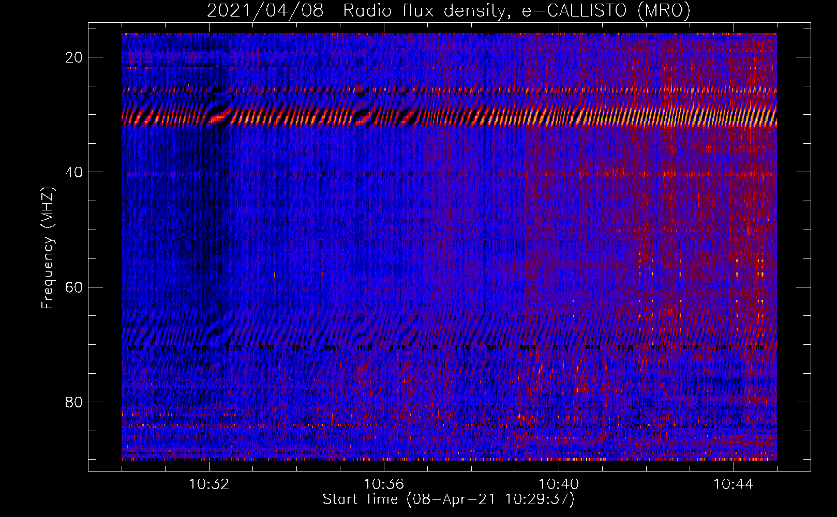Click the frequency tick label 80

pyautogui.click(x=74, y=402)
